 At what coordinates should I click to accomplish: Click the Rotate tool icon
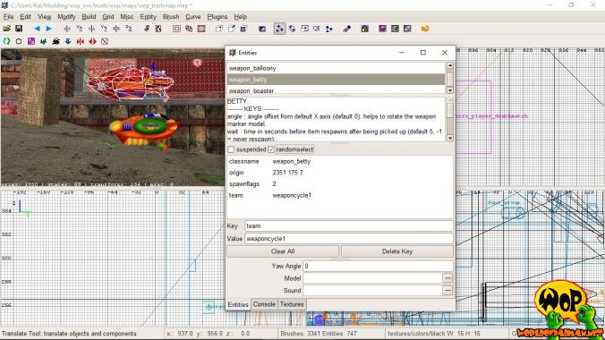coord(292,29)
